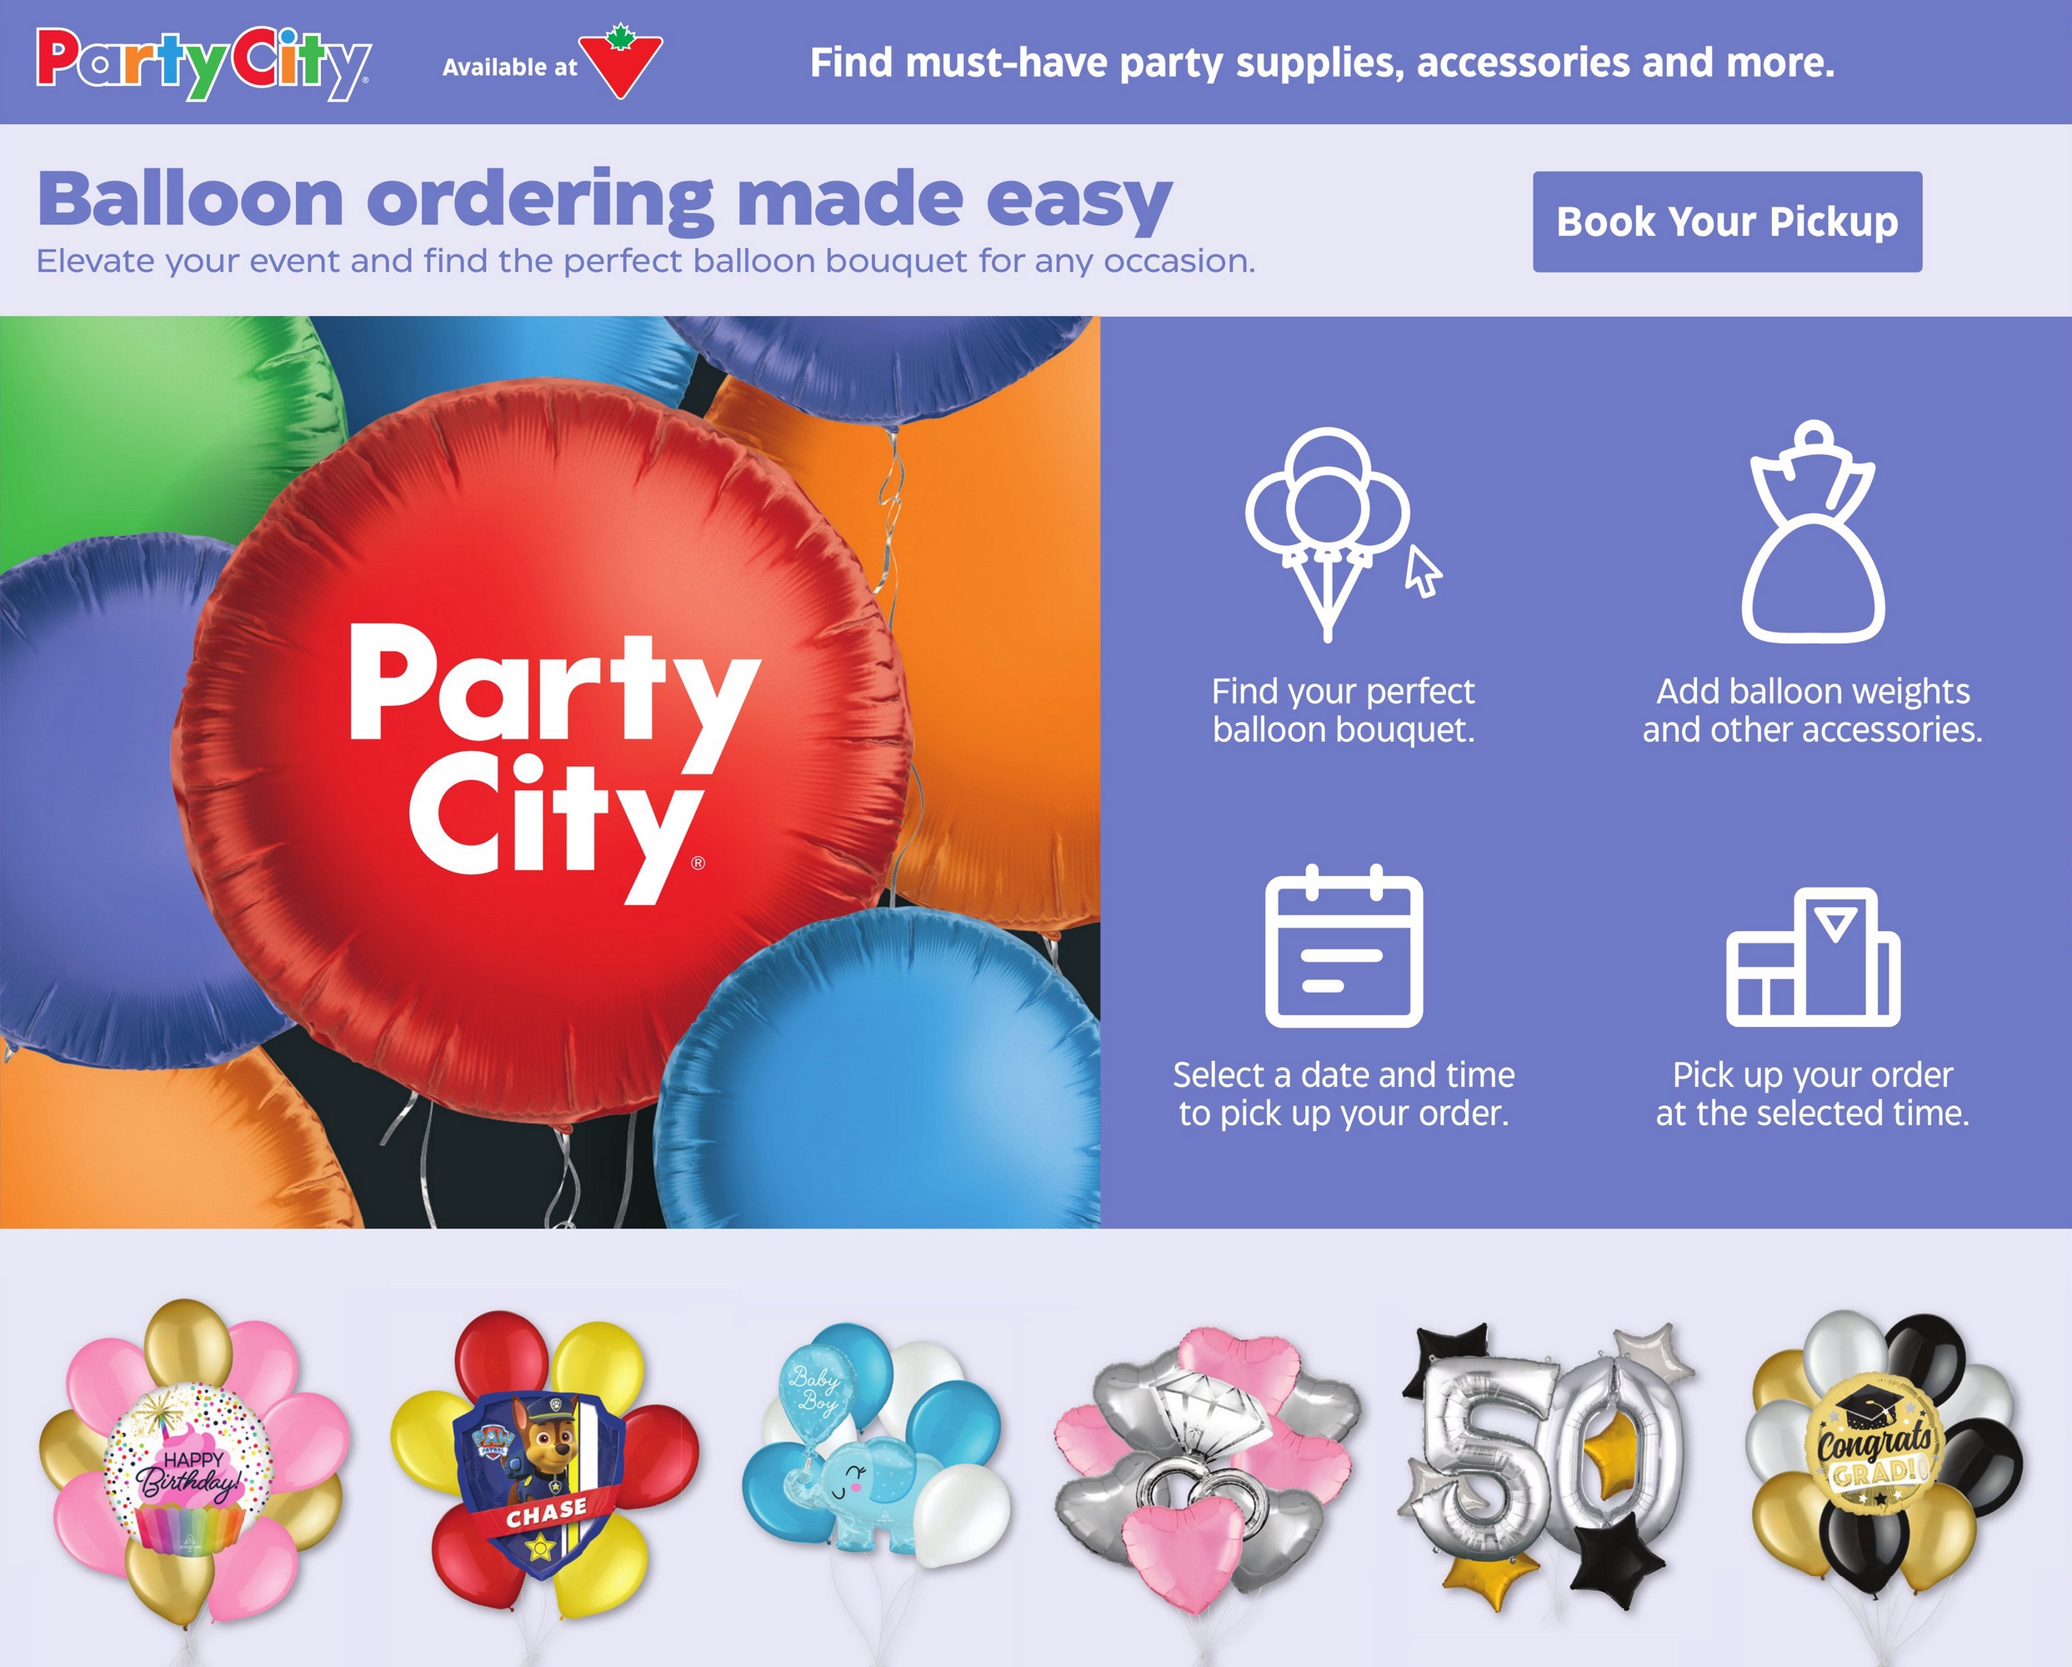Select the Happy Birthday balloon bouquet
Viewport: 2072px width, 1667px height.
tap(194, 1465)
